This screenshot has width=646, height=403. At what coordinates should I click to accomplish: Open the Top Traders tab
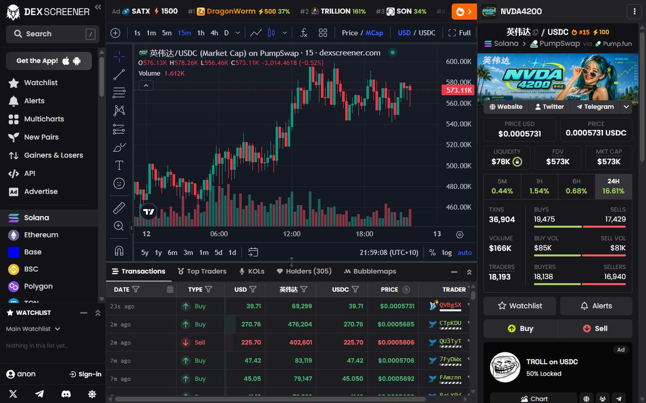point(202,271)
